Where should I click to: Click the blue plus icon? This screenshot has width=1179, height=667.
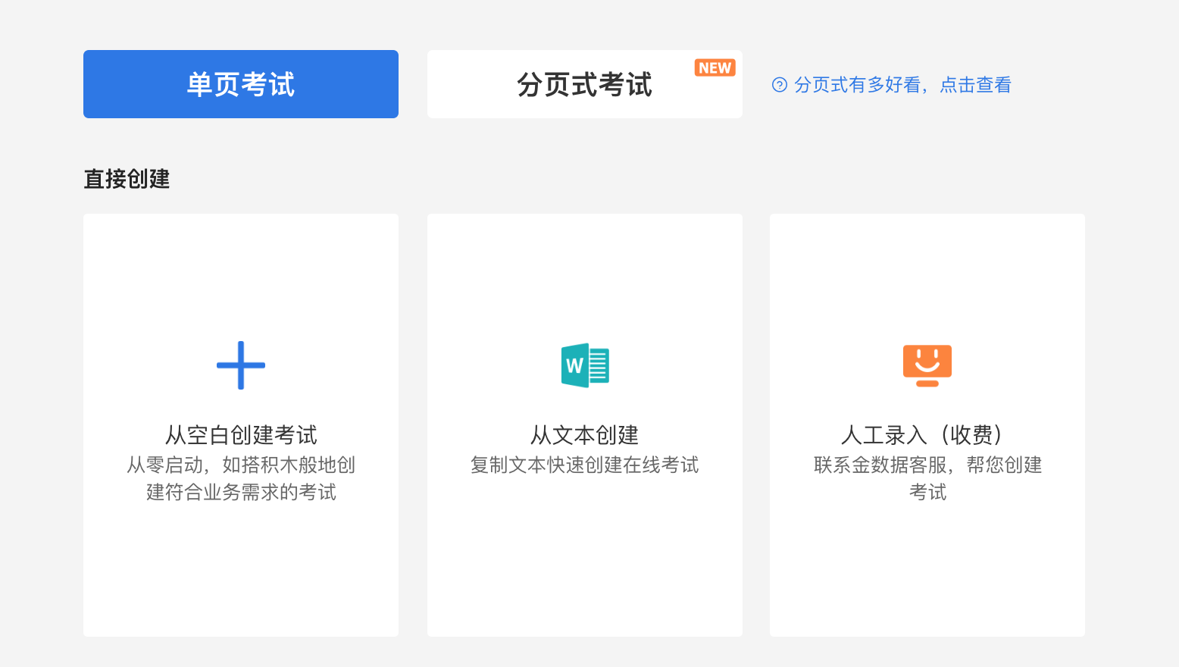(x=241, y=365)
